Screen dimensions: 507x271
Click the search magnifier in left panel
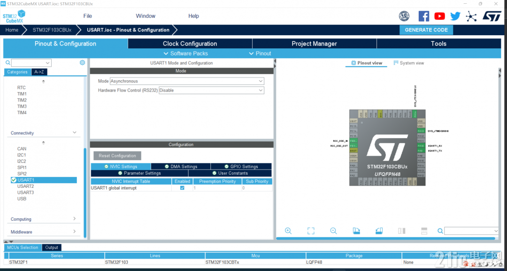click(8, 63)
